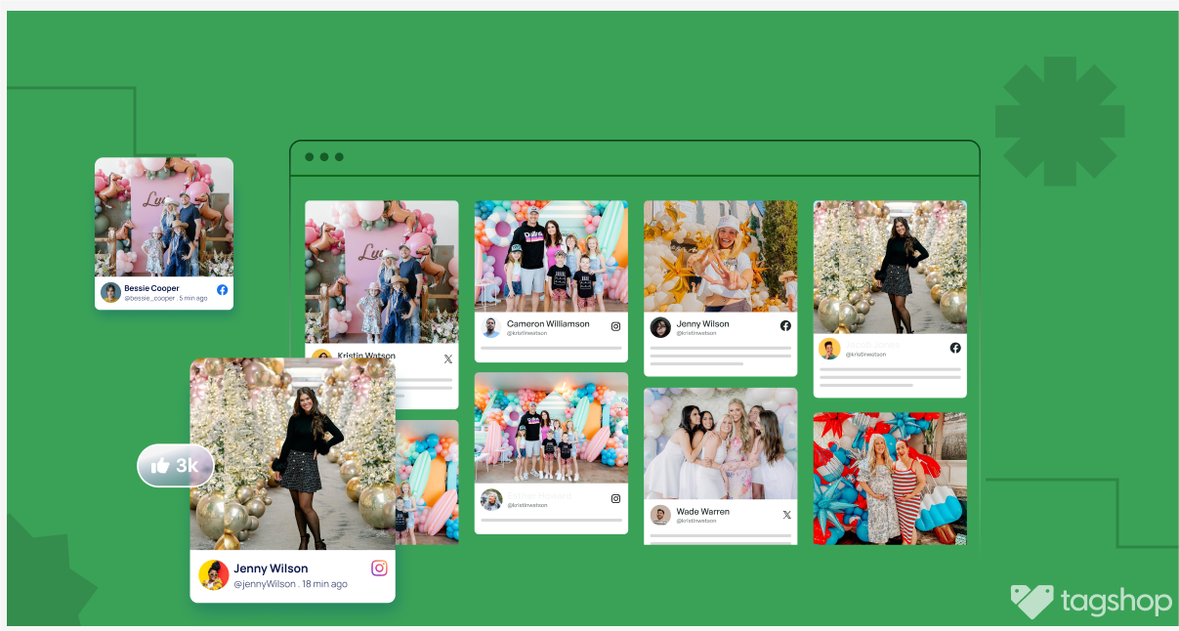
Task: Click the 3k thumbs-up like badge
Action: (175, 466)
